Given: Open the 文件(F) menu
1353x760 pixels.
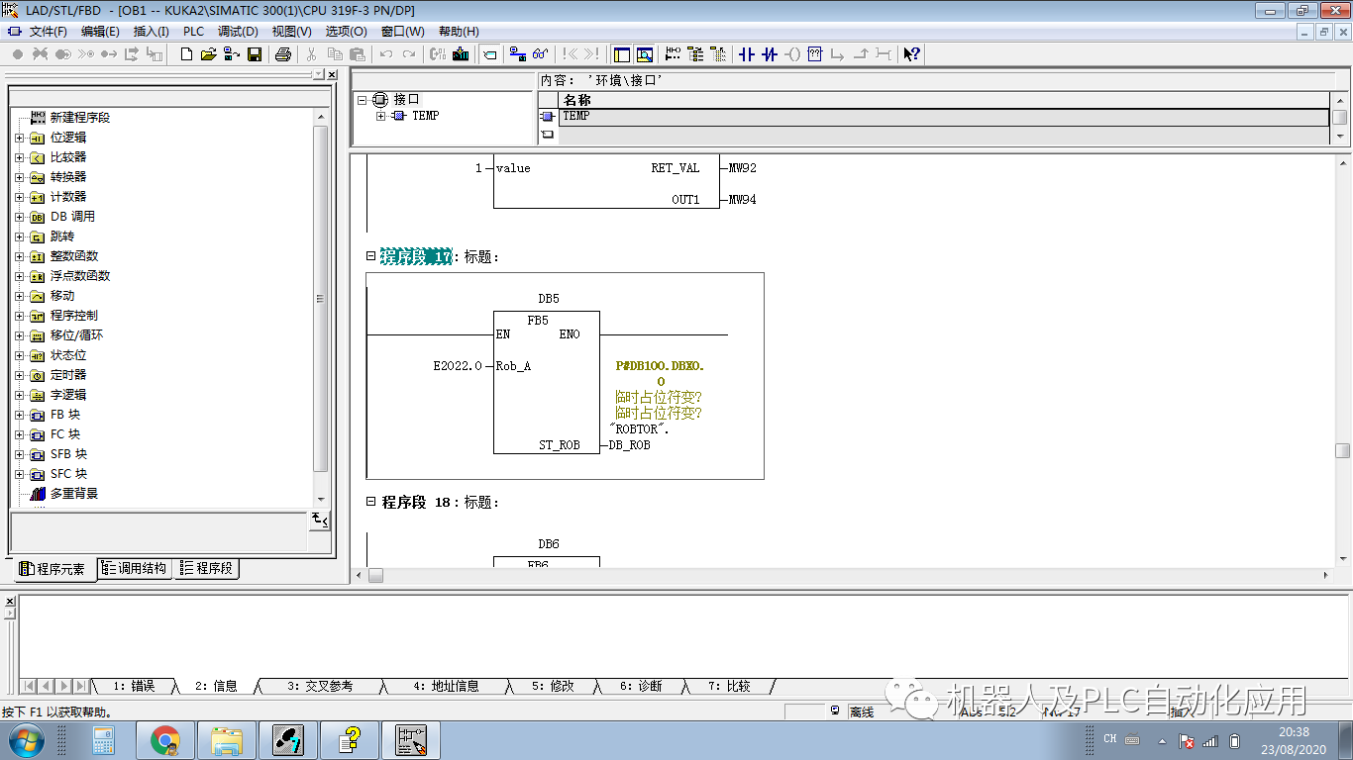Looking at the screenshot, I should pos(48,32).
